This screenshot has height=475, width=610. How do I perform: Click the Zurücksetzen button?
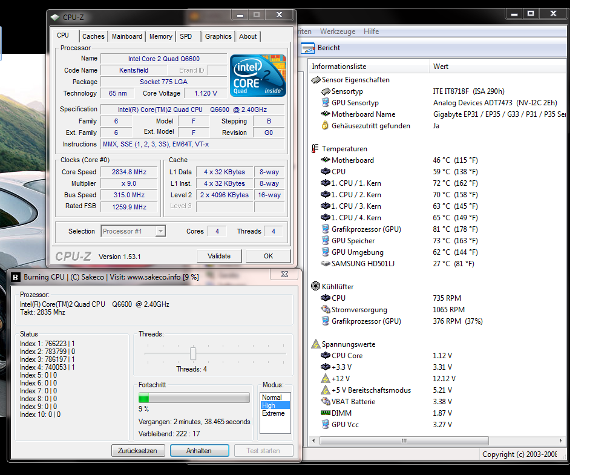(138, 450)
